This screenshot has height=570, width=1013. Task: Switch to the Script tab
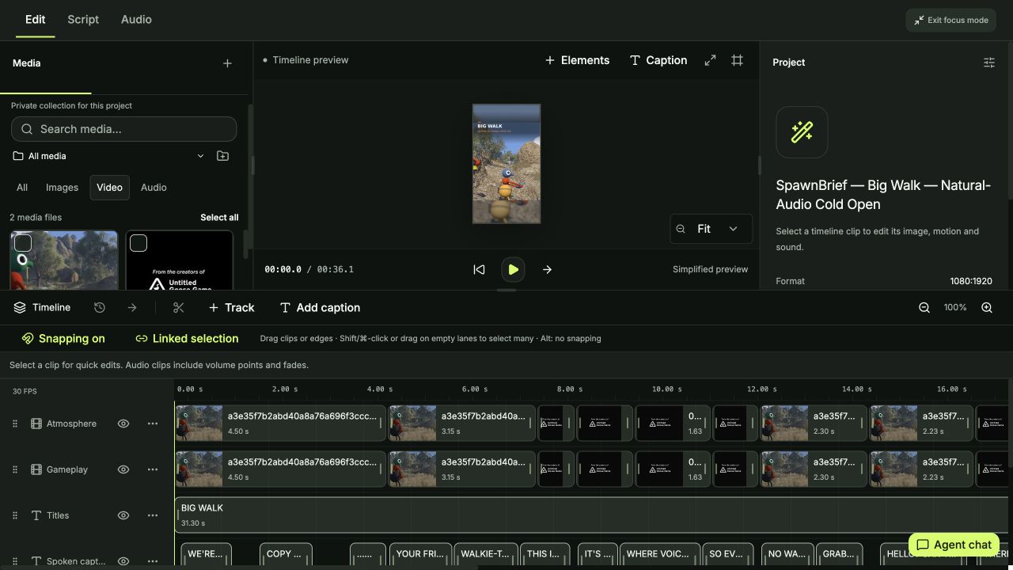(83, 19)
